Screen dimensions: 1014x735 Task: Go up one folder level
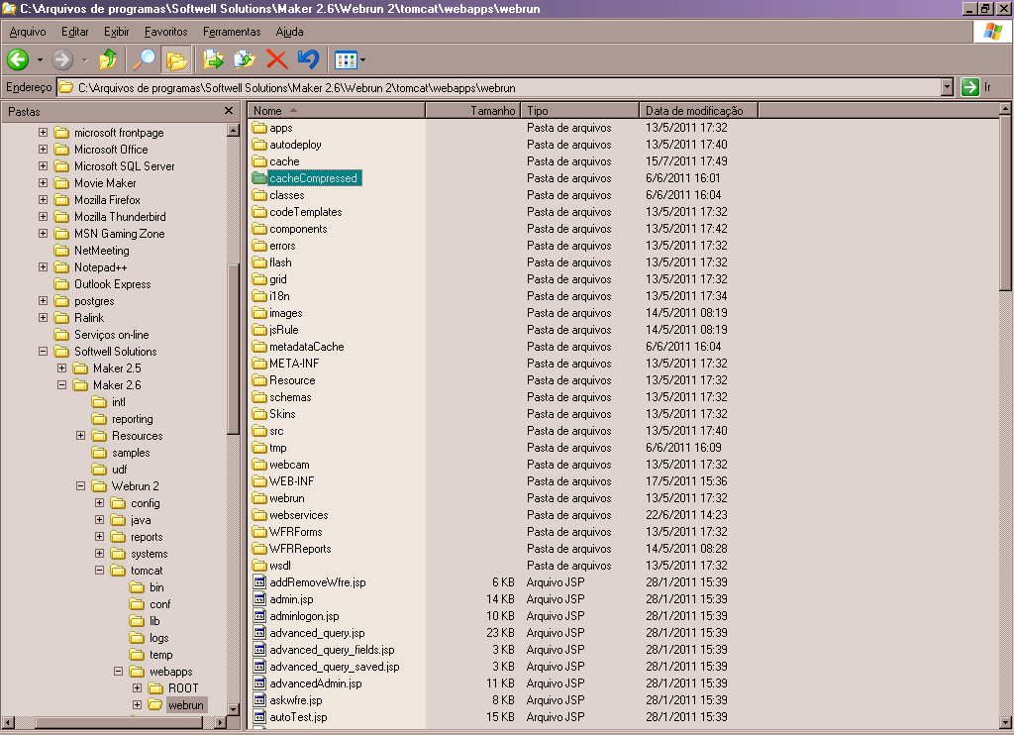[107, 59]
